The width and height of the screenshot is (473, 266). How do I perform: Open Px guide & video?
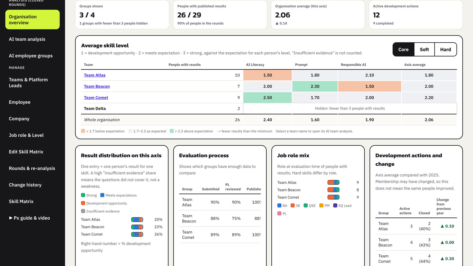tap(33, 218)
